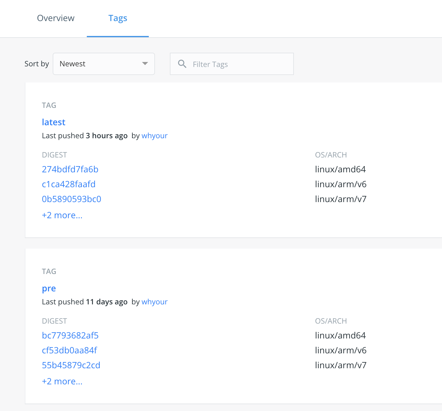Open digest cf53db0aa84f

69,350
